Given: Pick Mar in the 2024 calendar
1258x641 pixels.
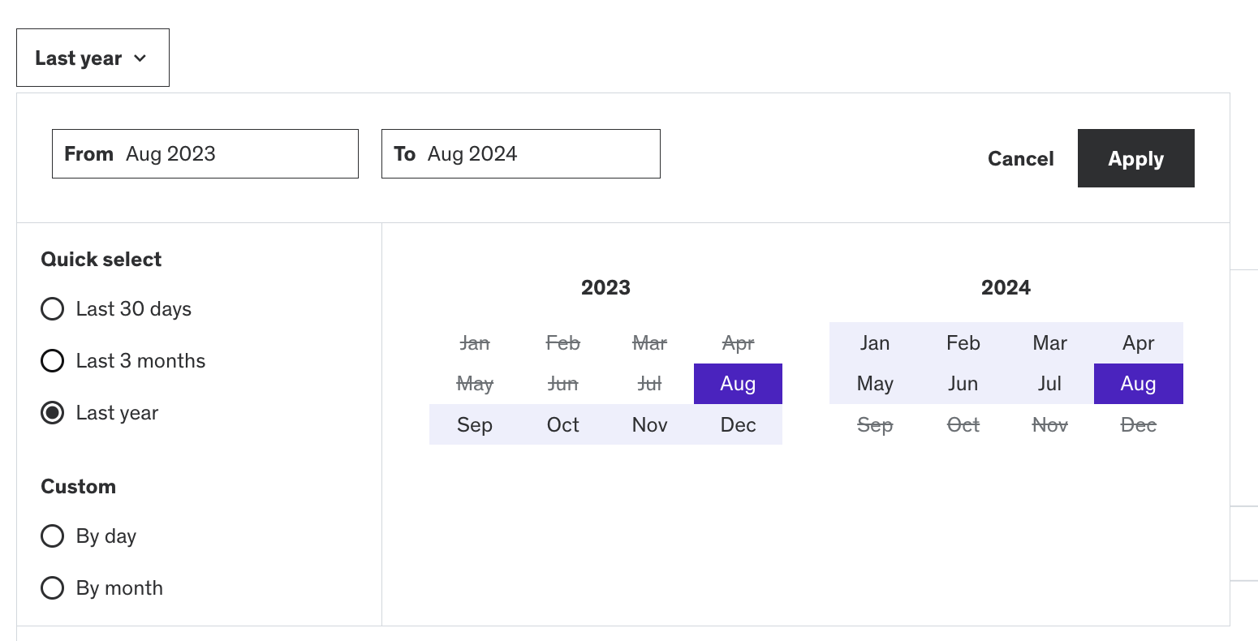Looking at the screenshot, I should (1049, 343).
